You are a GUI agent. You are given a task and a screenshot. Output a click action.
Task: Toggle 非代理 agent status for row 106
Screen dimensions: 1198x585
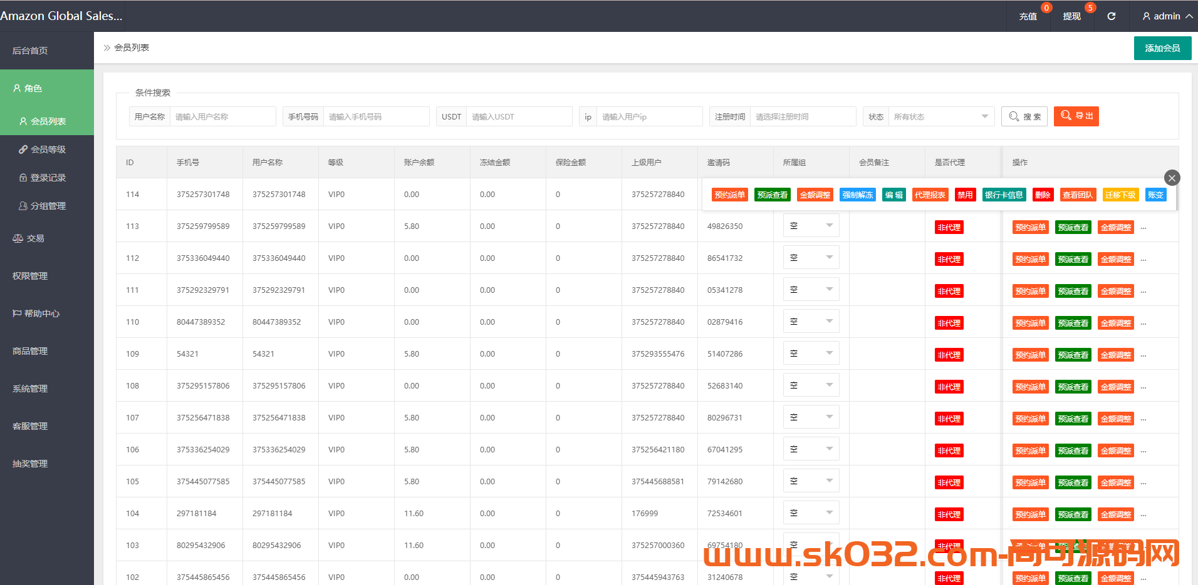click(x=949, y=451)
